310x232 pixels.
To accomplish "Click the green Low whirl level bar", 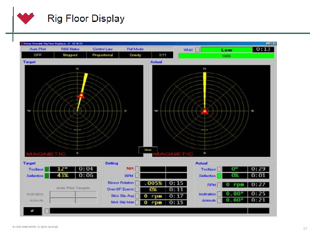I will coord(226,50).
